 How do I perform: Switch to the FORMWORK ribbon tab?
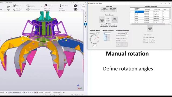9,3
